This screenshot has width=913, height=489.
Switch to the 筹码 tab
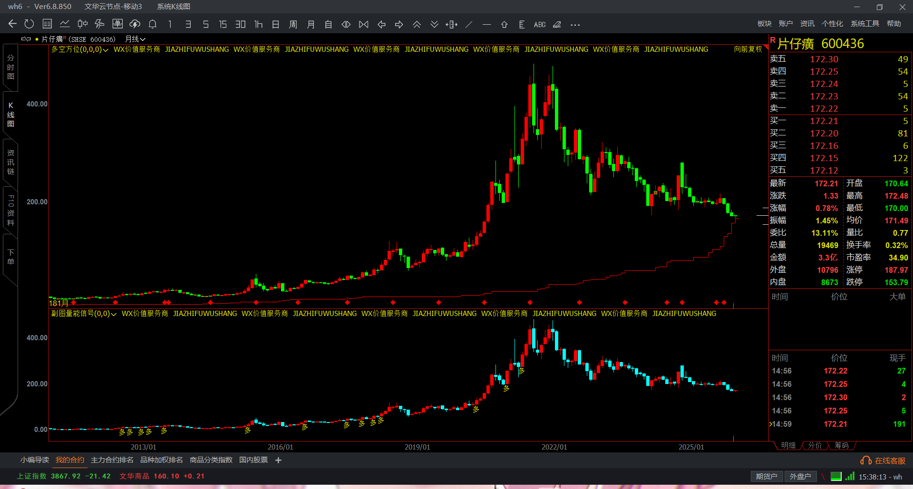[841, 445]
